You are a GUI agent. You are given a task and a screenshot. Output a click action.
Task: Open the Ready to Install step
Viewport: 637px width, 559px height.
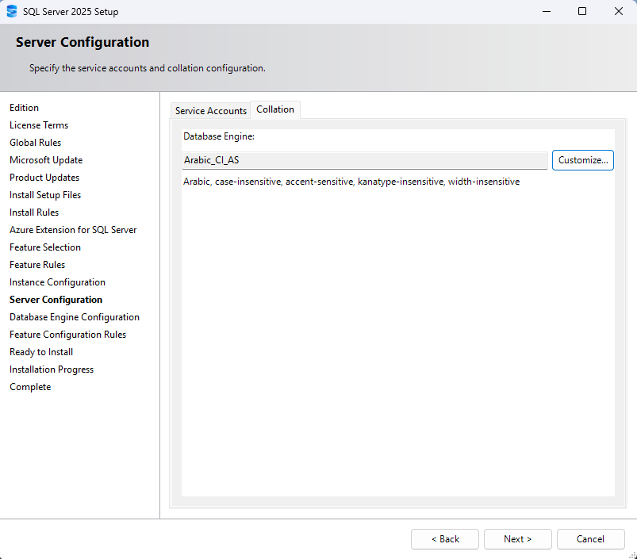coord(40,351)
